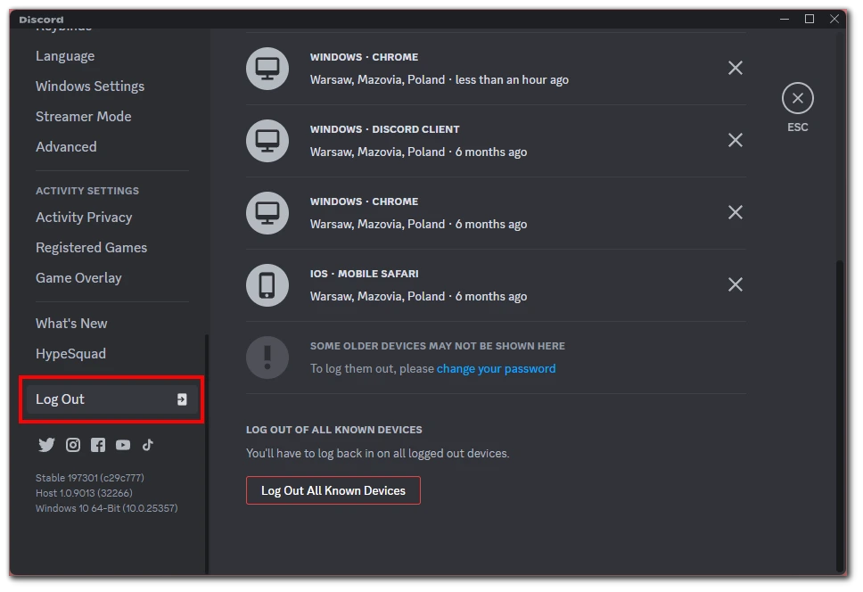
Task: Open the HypeSquad page
Action: (x=70, y=354)
